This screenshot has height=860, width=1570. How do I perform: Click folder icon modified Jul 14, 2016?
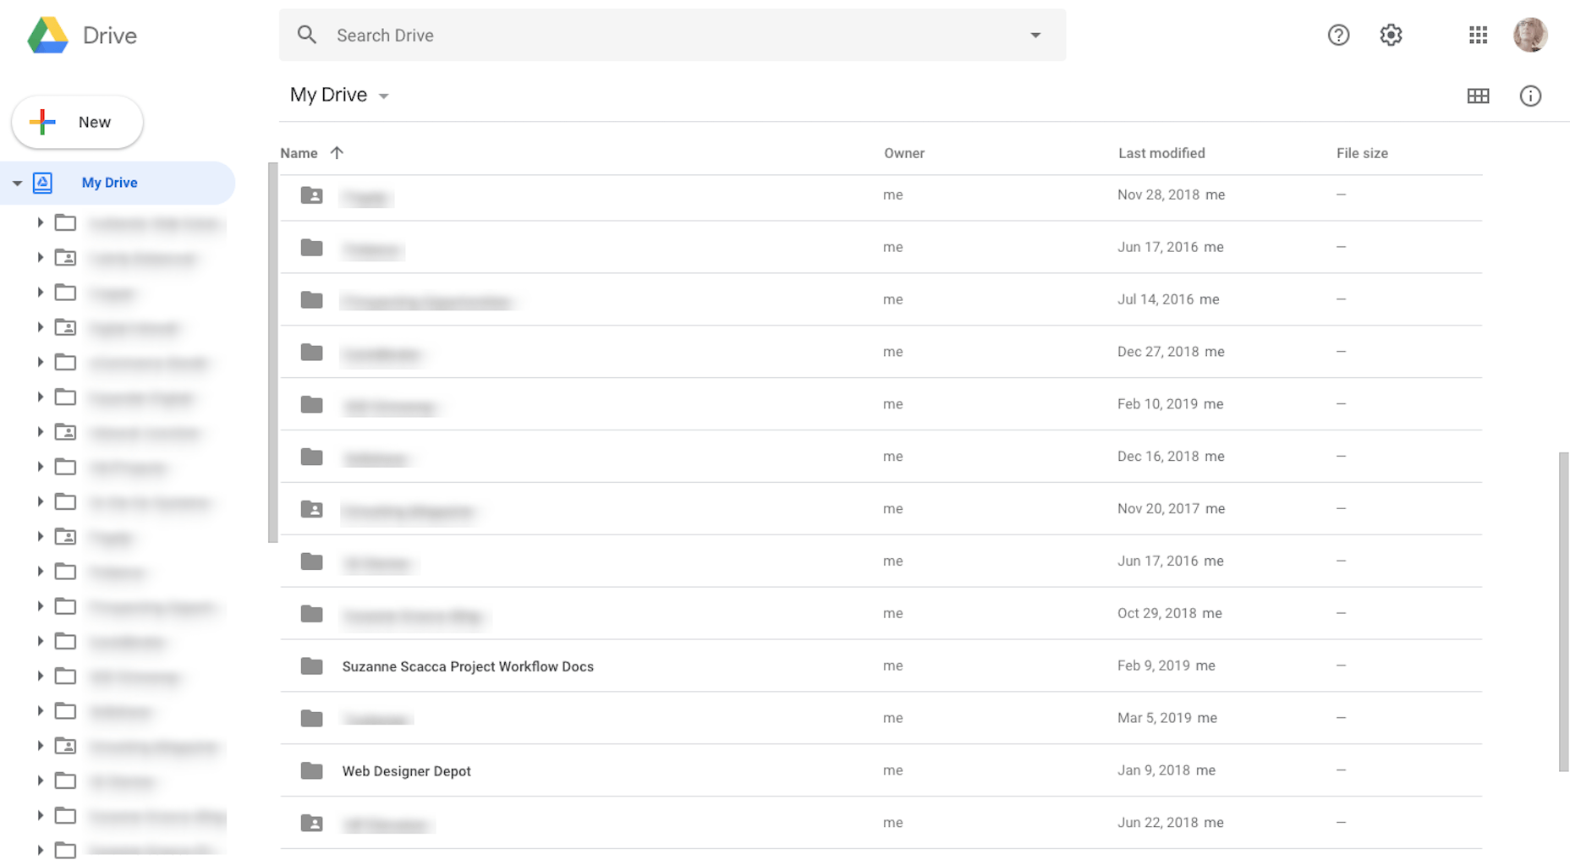click(x=312, y=300)
